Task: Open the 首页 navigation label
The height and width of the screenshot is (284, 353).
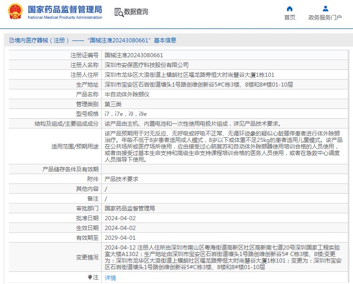Action: (x=290, y=18)
